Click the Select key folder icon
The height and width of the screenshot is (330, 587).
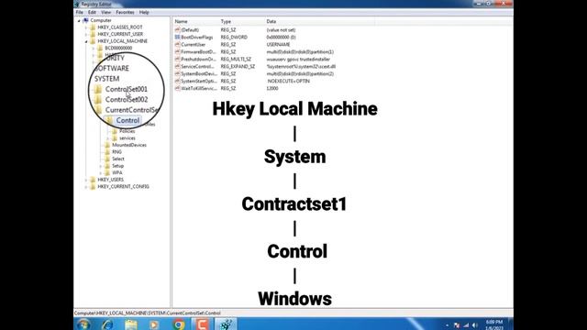107,159
